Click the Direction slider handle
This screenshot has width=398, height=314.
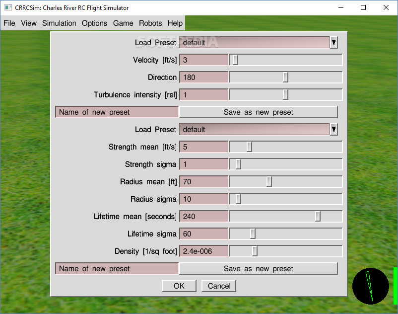pos(285,77)
